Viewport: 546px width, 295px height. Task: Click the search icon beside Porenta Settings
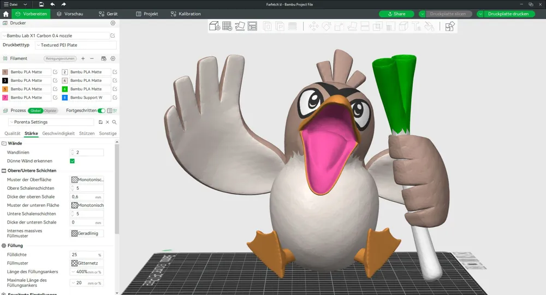114,122
